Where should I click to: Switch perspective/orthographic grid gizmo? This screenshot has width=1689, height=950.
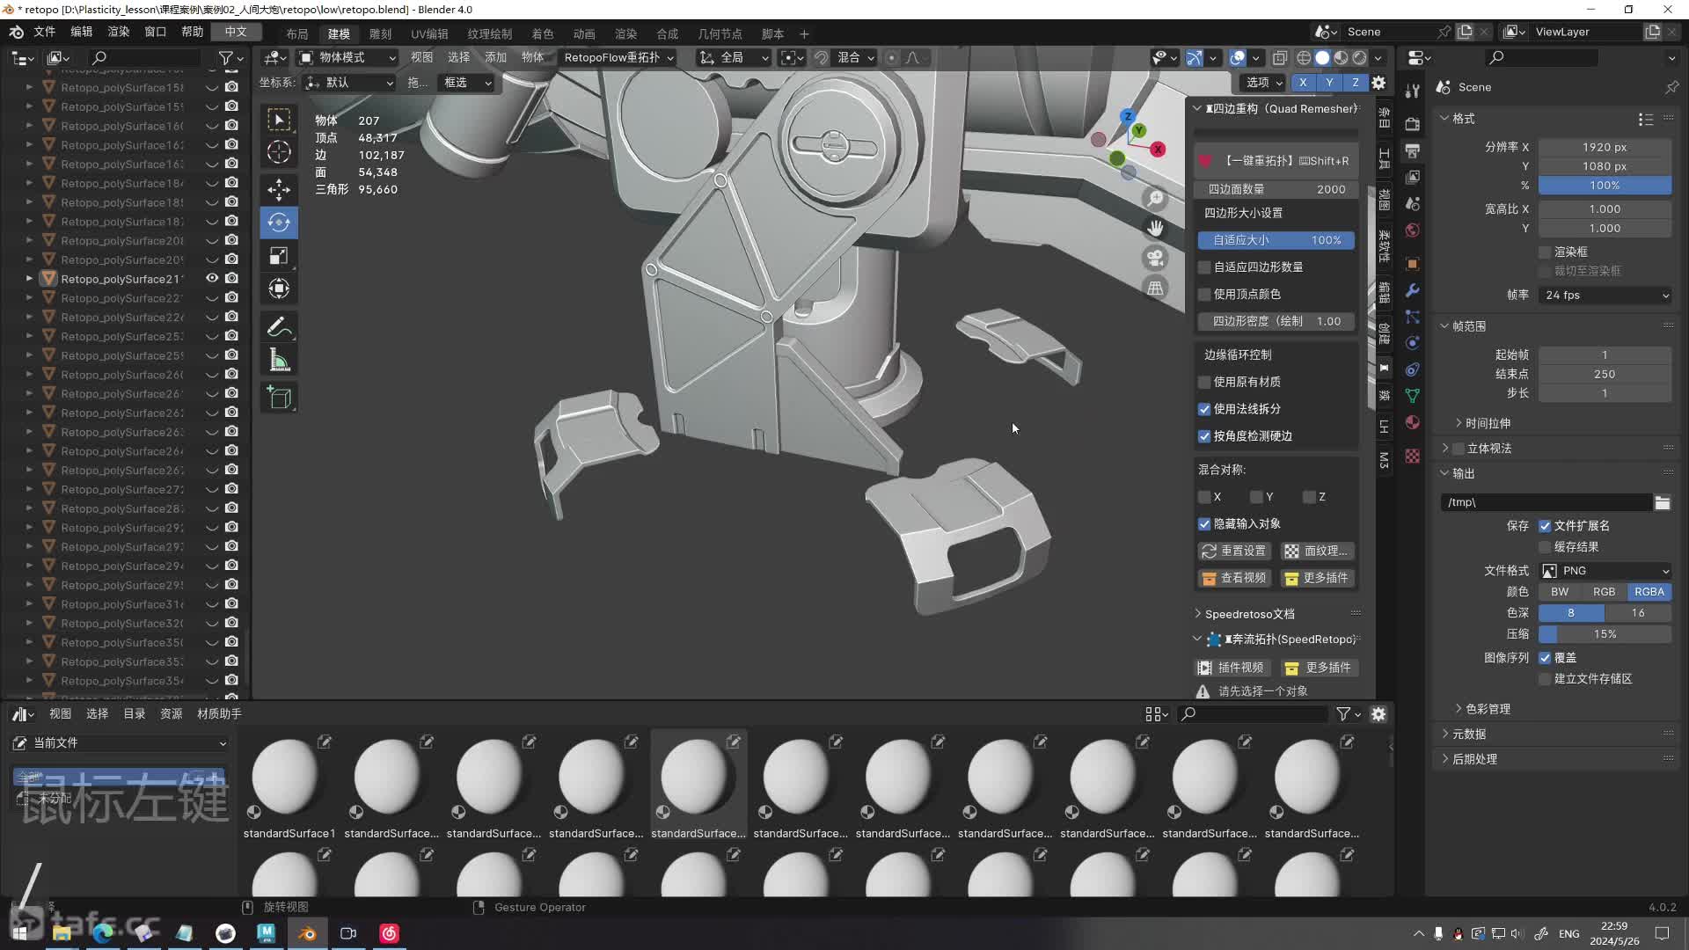pyautogui.click(x=1155, y=288)
